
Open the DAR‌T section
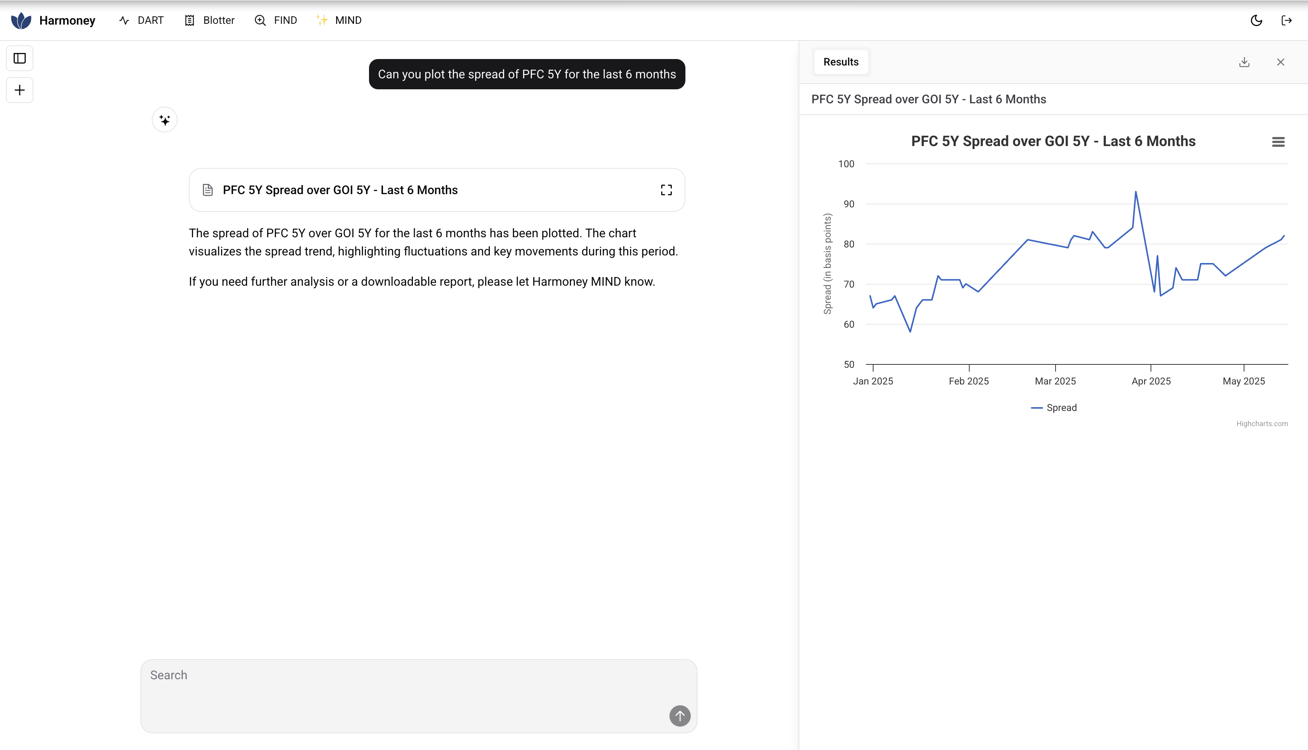pyautogui.click(x=141, y=20)
